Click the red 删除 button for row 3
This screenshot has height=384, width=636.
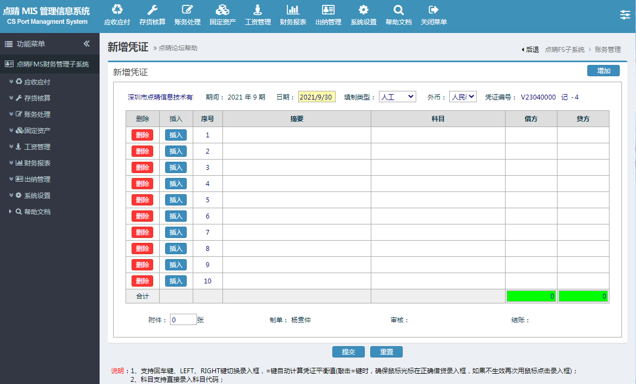click(142, 168)
